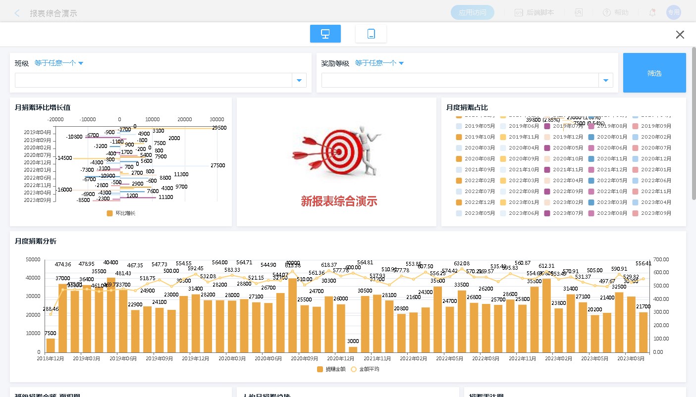Image resolution: width=696 pixels, height=397 pixels.
Task: Toggle 捐赠金额 series in legend
Action: (x=331, y=369)
